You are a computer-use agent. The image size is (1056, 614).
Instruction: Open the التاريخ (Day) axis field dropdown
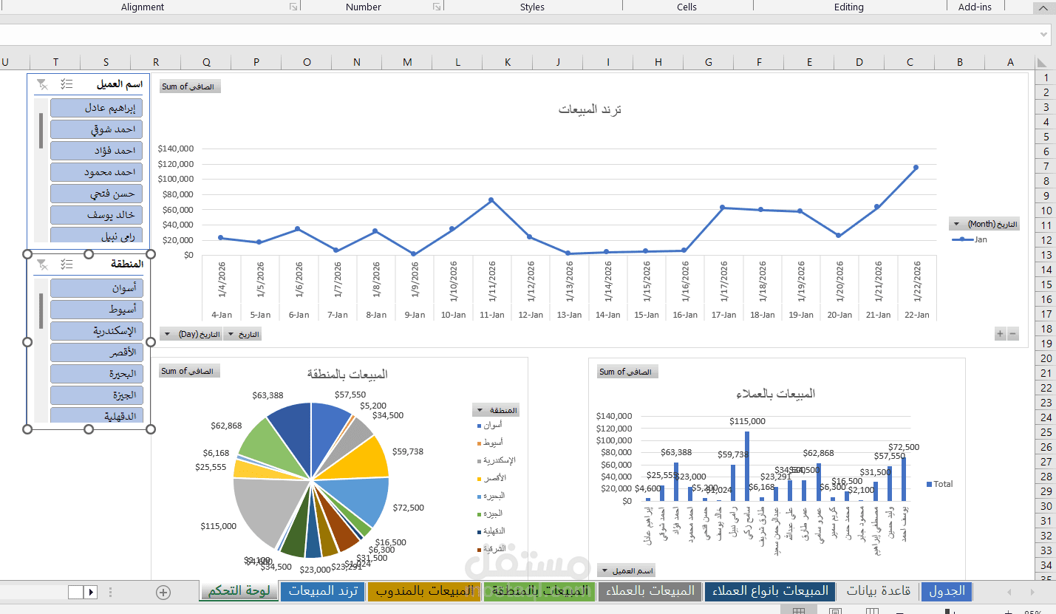(190, 335)
